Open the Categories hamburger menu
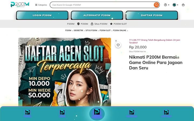194x121 pixels. click(x=41, y=5)
